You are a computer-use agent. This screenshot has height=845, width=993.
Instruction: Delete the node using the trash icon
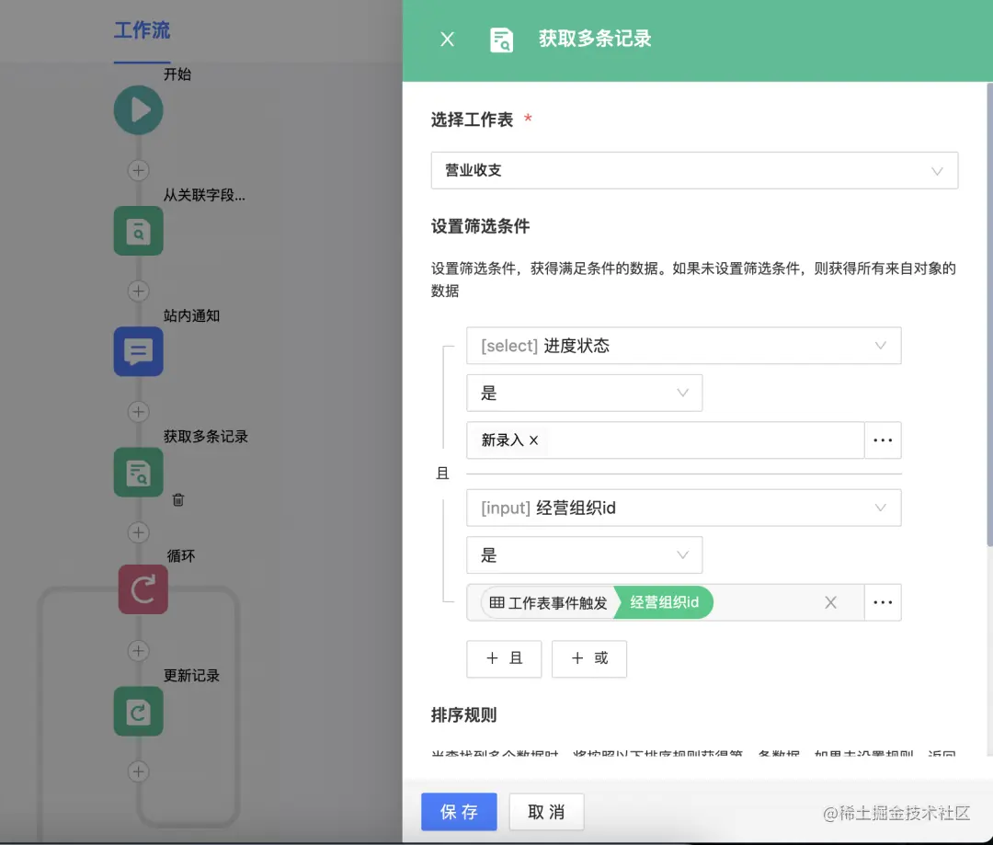click(177, 500)
